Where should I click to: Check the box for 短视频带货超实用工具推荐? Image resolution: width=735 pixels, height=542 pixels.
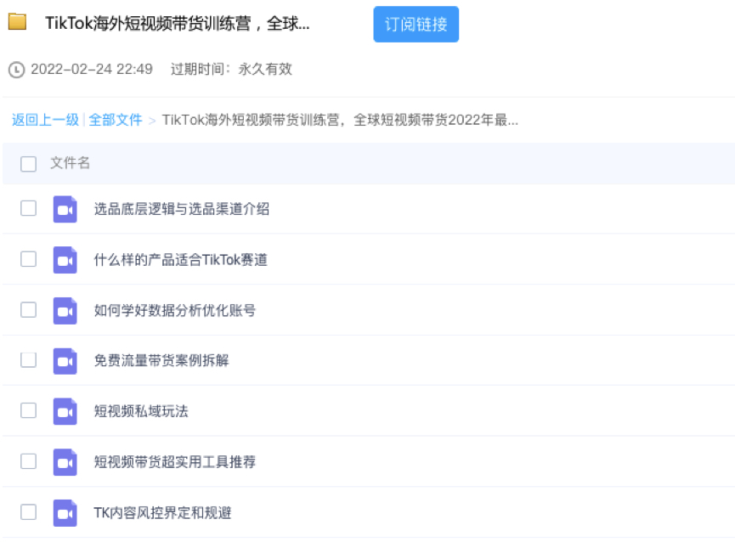(x=29, y=461)
